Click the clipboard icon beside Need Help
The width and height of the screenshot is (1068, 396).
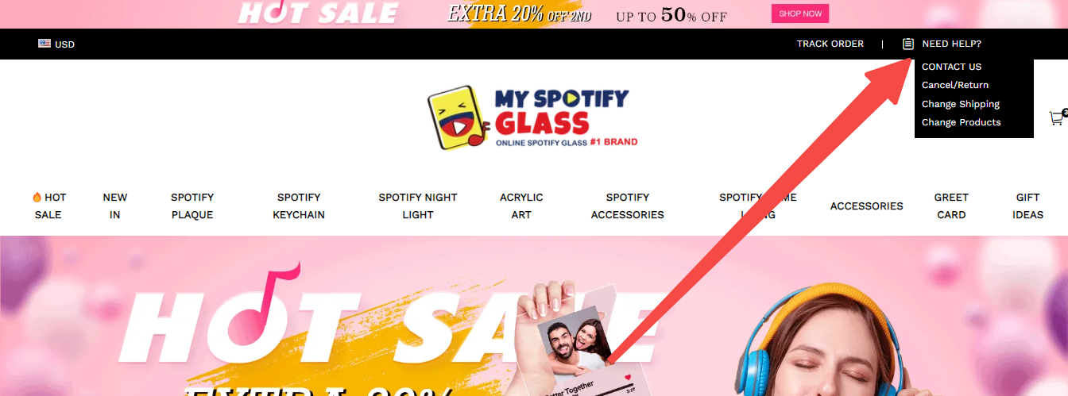pos(908,44)
